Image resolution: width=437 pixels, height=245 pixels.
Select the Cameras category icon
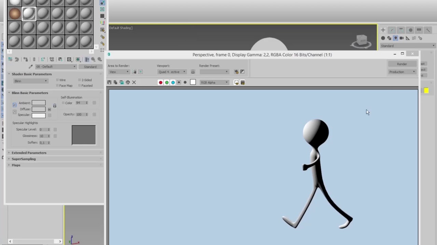point(401,38)
